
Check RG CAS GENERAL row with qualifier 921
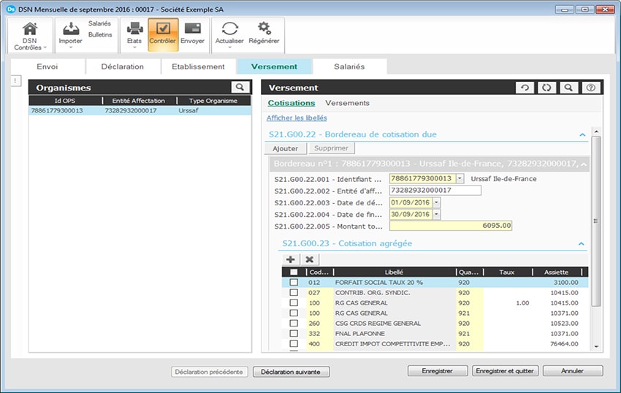coord(294,313)
